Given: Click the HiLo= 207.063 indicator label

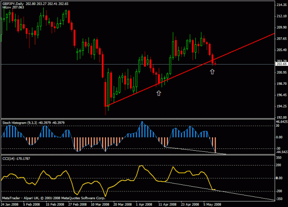Looking at the screenshot, I should click(x=13, y=7).
